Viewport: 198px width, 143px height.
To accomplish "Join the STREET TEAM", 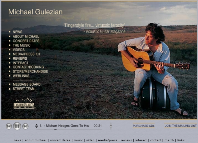I will [24, 89].
